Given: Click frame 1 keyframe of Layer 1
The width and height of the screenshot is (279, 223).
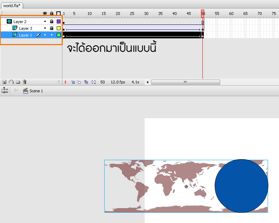Looking at the screenshot, I should click(64, 36).
